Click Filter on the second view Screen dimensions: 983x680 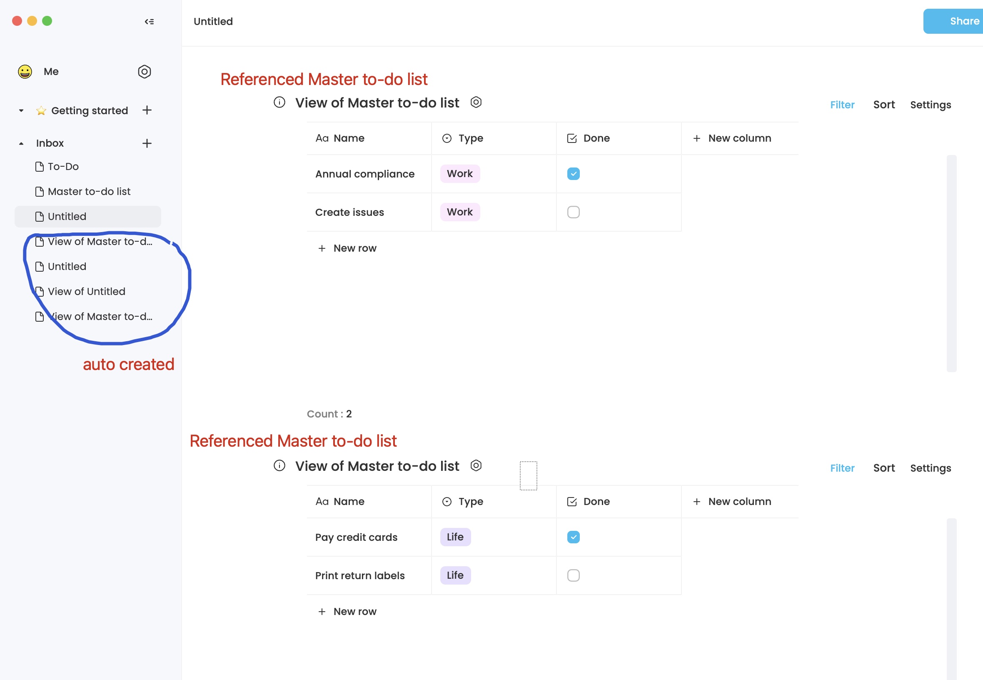coord(842,468)
